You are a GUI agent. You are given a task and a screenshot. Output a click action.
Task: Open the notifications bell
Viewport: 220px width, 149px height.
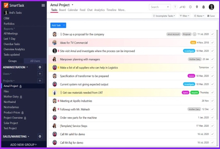(x=204, y=7)
